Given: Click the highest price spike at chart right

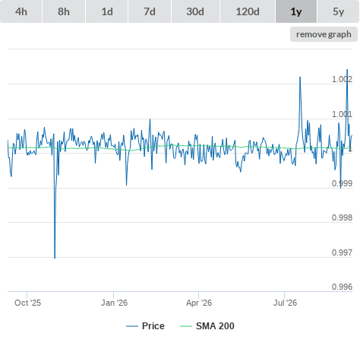Looking at the screenshot, I should pyautogui.click(x=347, y=70).
